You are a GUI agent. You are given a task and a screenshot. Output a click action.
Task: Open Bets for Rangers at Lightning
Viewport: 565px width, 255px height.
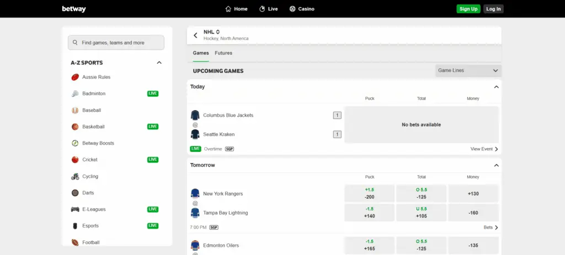(491, 227)
